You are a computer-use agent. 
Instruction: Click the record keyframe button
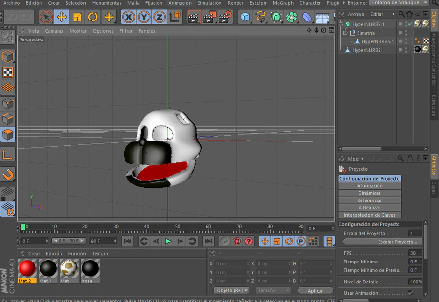coord(224,241)
